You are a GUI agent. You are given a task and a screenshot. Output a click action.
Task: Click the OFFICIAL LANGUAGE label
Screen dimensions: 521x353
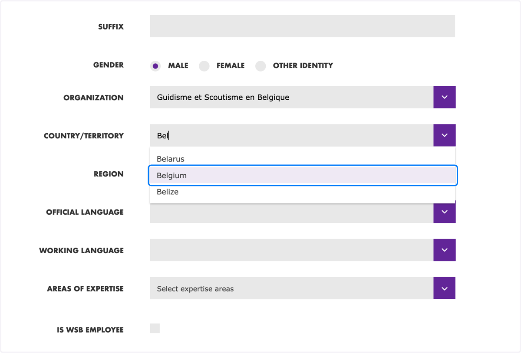coord(85,212)
